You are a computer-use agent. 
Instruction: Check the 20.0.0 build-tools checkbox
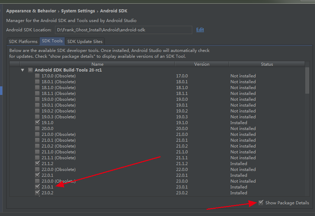click(37, 128)
